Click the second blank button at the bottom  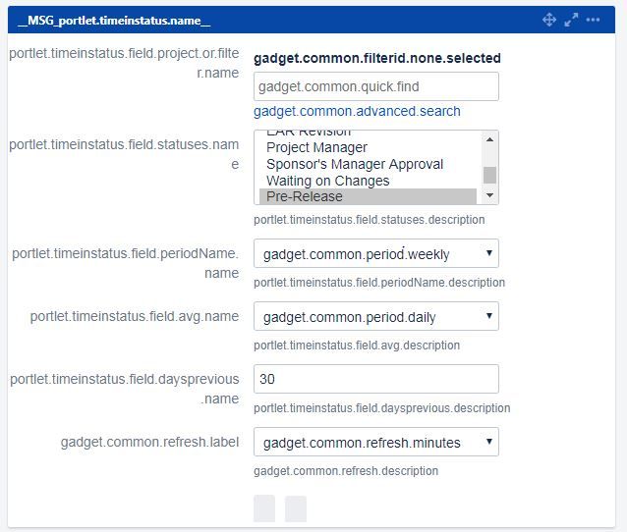click(296, 508)
